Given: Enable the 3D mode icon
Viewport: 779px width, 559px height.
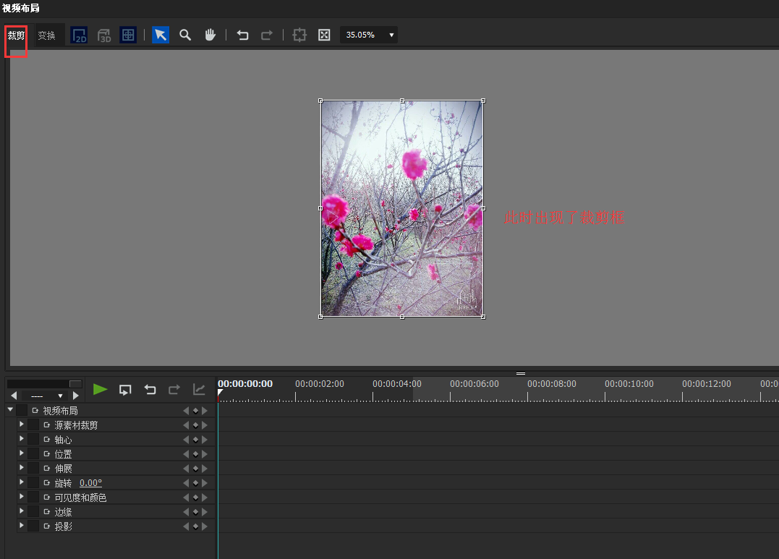Looking at the screenshot, I should tap(104, 35).
